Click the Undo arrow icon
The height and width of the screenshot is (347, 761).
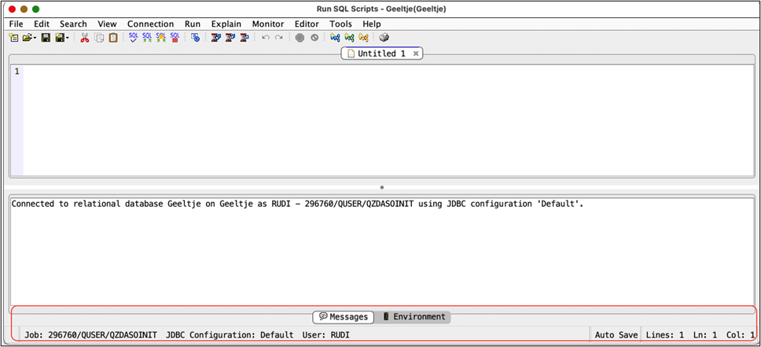pyautogui.click(x=266, y=37)
